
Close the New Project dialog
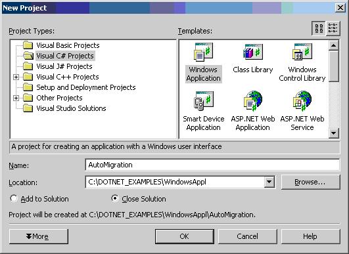[340, 8]
